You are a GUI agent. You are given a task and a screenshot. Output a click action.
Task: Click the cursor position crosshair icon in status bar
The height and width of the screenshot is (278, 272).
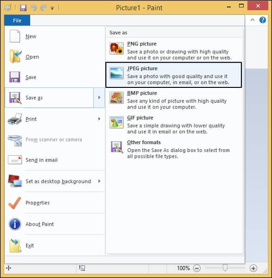click(8, 268)
